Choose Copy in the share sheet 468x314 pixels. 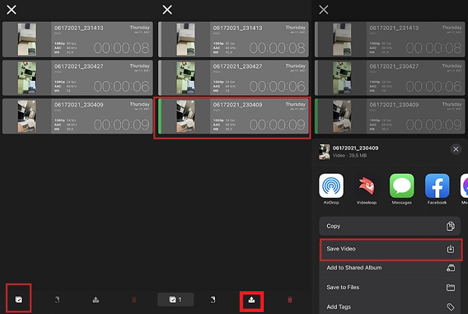coord(390,226)
